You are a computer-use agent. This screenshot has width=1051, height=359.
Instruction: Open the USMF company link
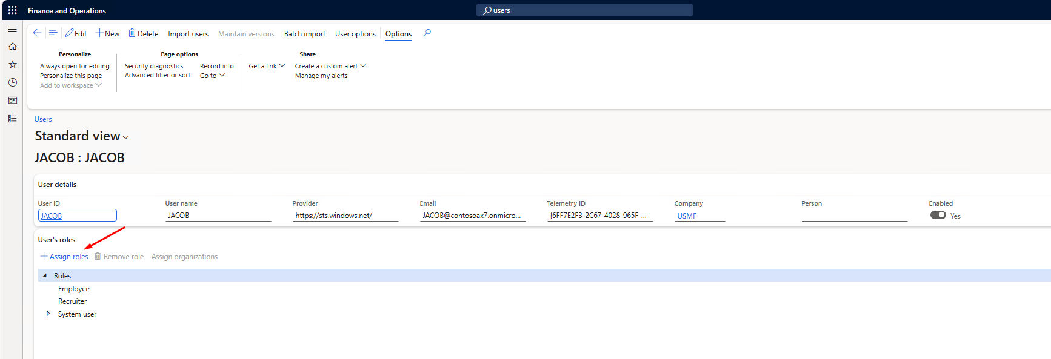(687, 216)
